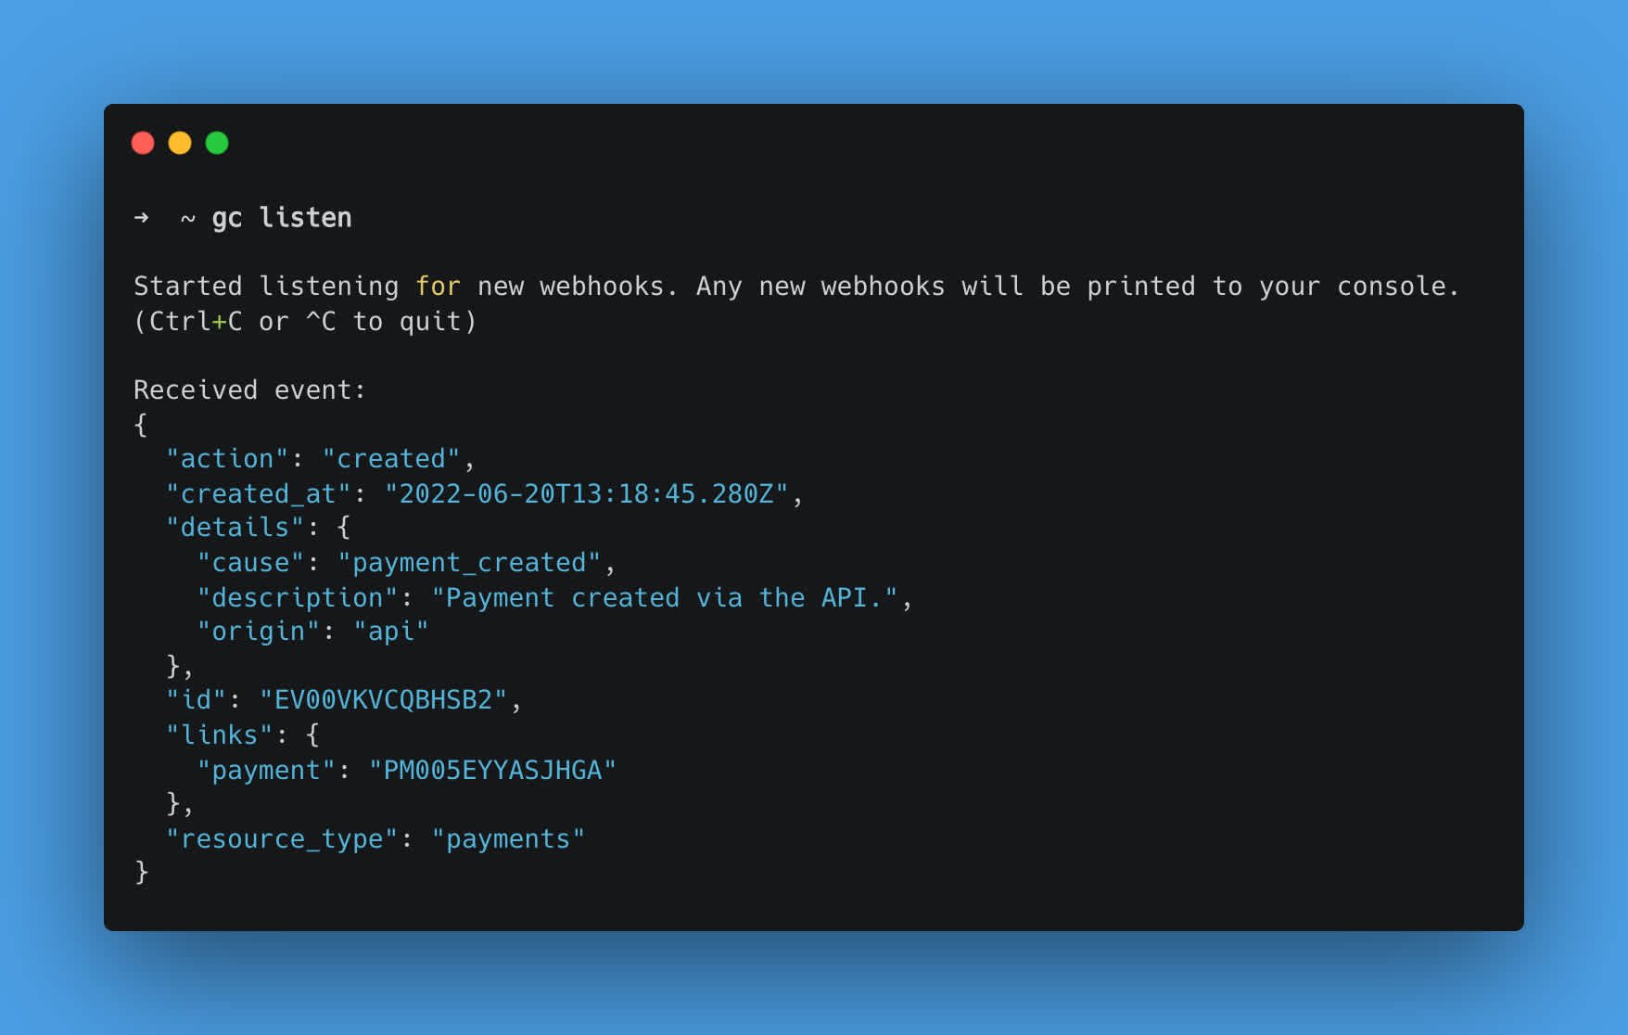
Task: Click the yellow 'for' keyword
Action: [x=438, y=286]
